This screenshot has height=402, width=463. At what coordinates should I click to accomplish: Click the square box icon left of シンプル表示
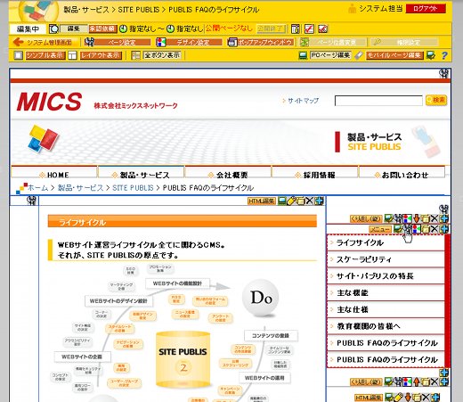coord(19,55)
